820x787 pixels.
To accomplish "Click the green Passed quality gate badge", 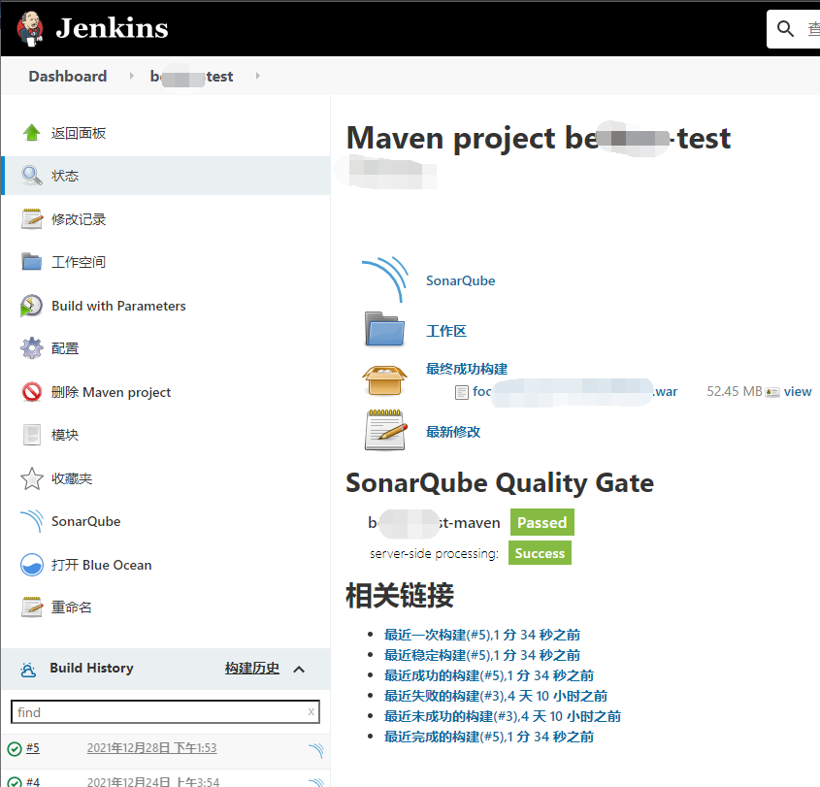I will [x=542, y=522].
